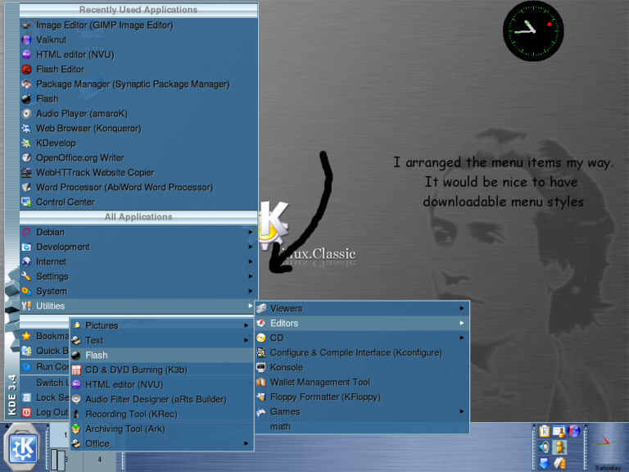Click the Konsole terminal icon

[260, 368]
